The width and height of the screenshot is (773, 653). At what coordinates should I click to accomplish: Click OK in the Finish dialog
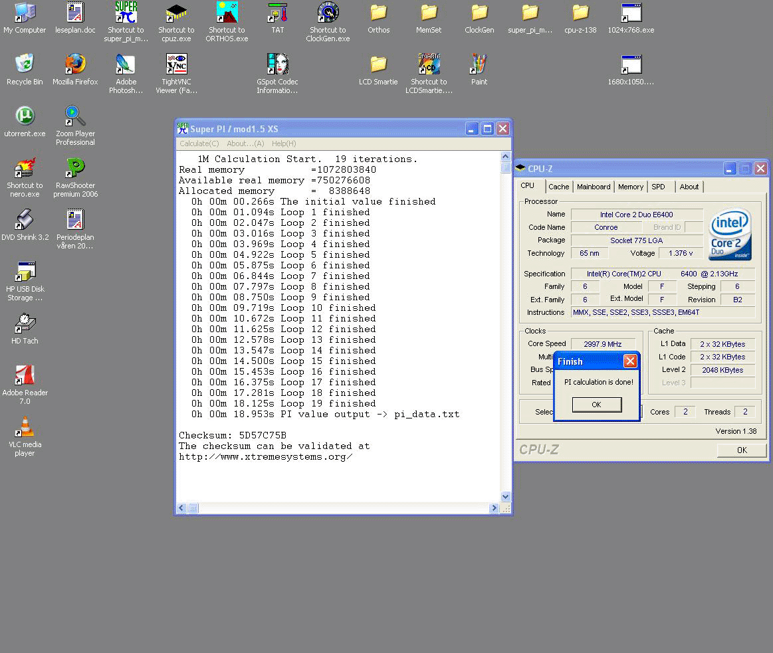point(596,405)
